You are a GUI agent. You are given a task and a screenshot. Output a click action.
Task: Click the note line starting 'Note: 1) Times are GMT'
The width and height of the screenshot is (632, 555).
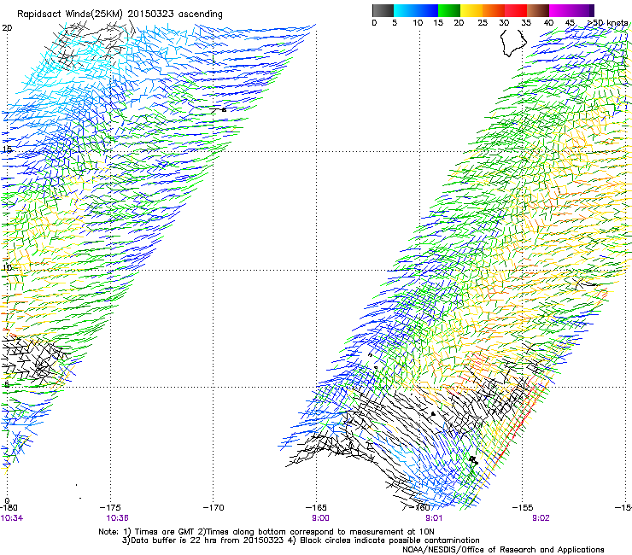pos(266,532)
